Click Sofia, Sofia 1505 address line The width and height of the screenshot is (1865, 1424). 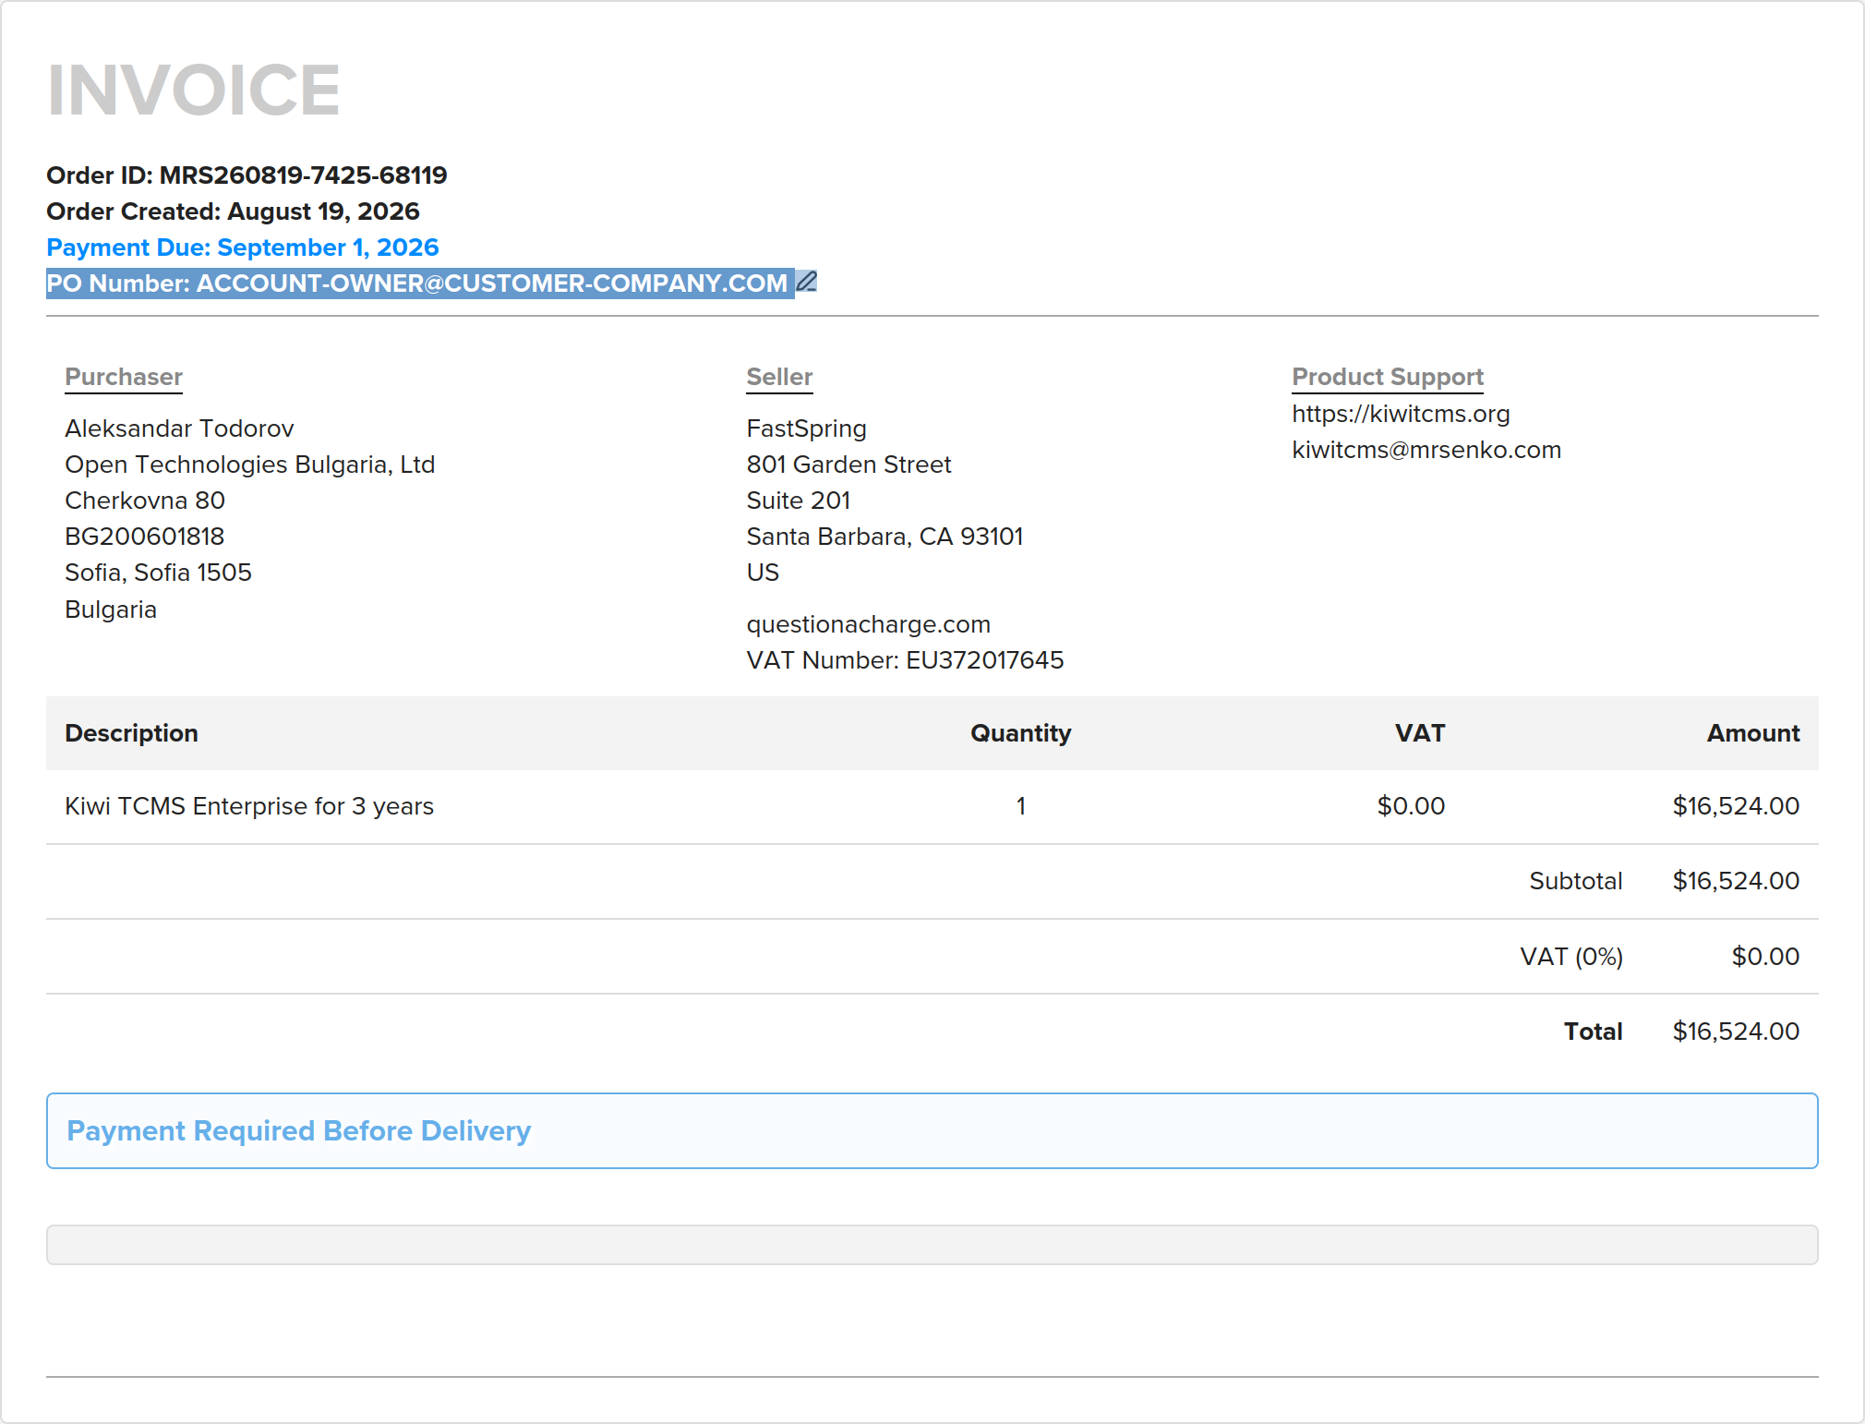158,573
